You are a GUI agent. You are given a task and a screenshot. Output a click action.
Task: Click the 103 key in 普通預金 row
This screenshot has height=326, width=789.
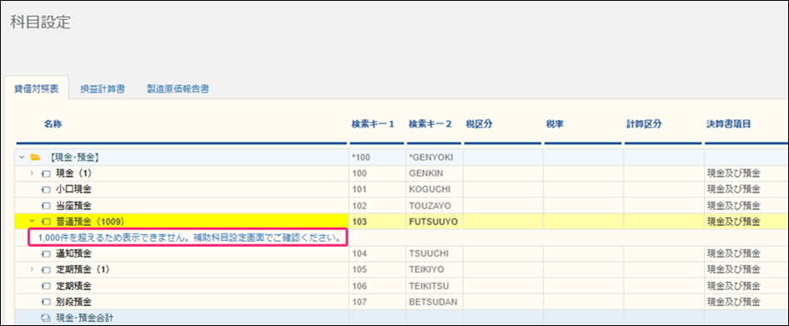click(359, 221)
